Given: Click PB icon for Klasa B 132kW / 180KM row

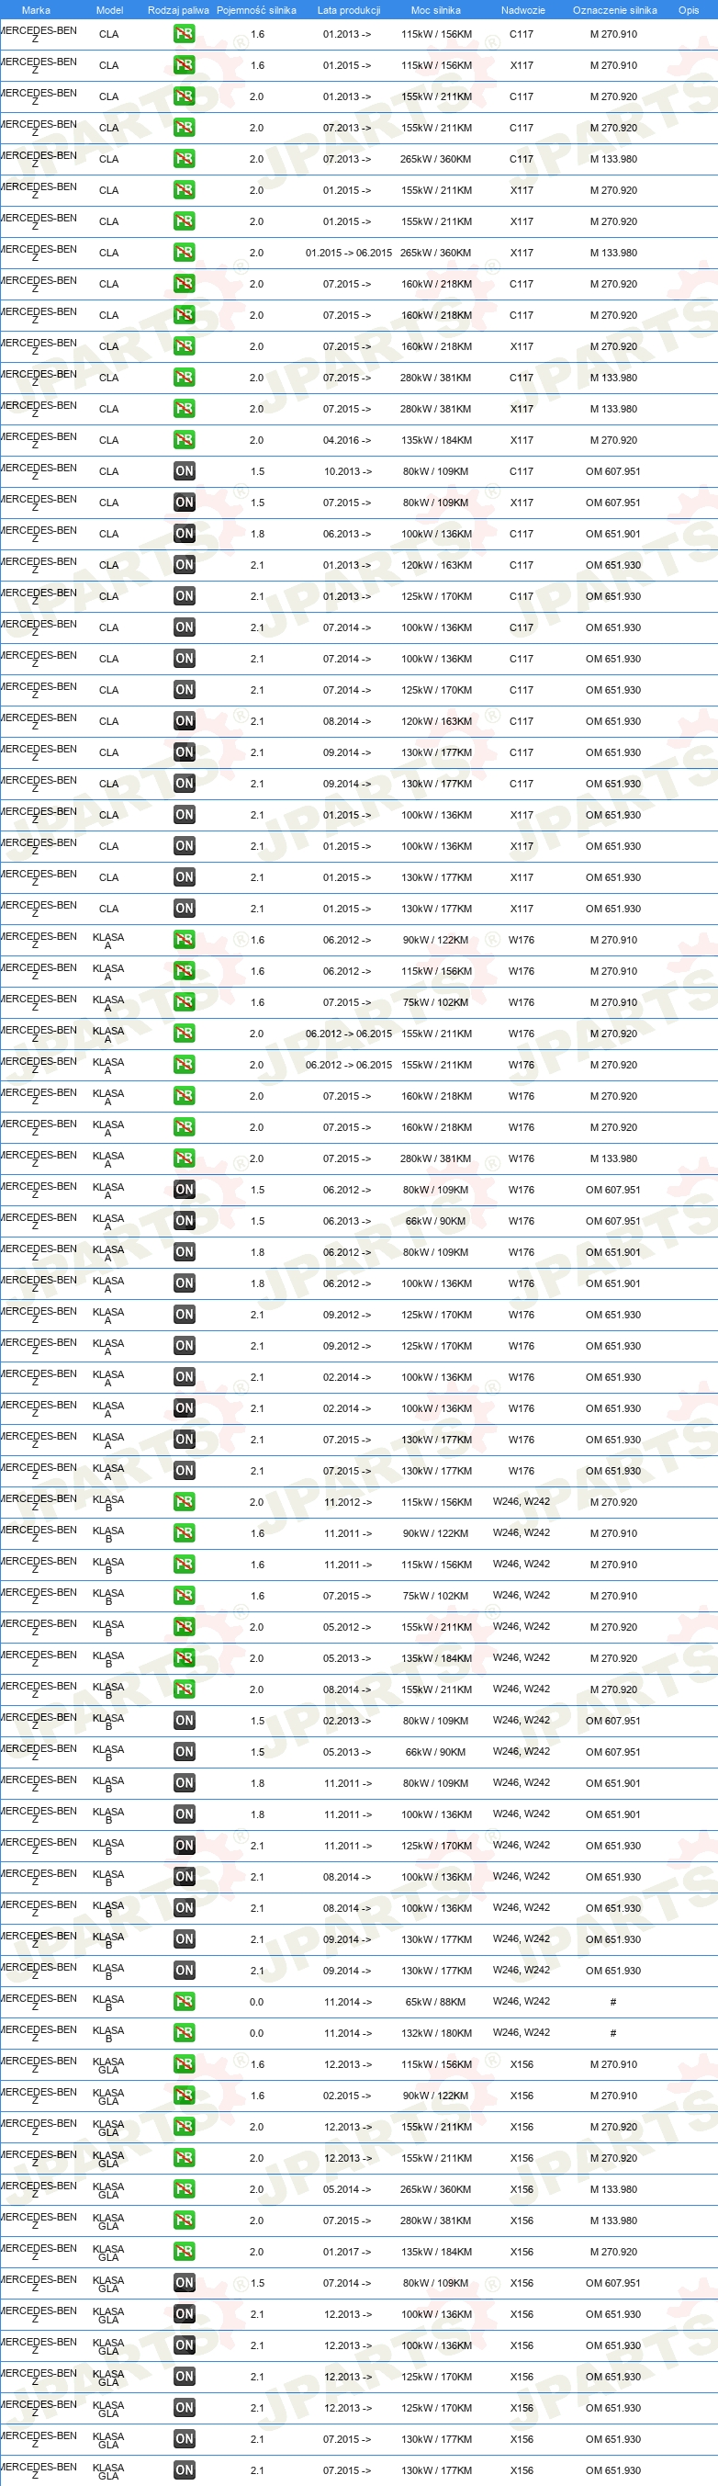Looking at the screenshot, I should (x=185, y=2033).
